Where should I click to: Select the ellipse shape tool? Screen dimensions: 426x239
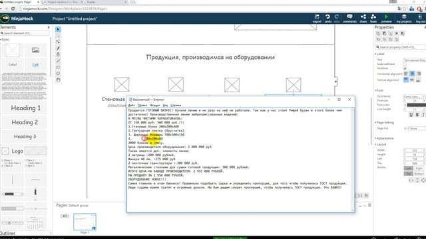pos(58,74)
